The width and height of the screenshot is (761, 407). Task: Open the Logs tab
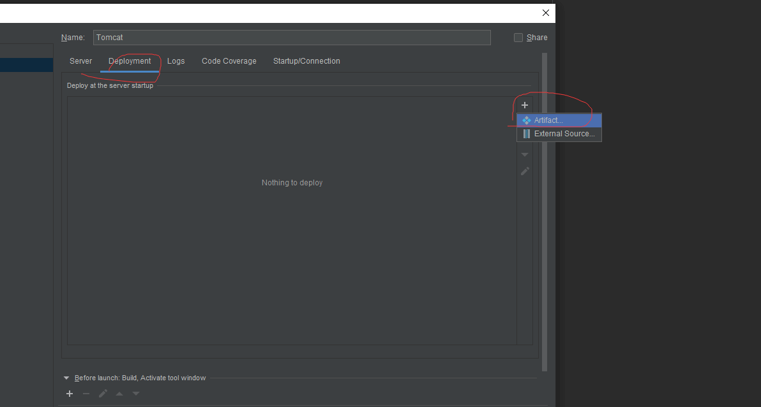176,61
